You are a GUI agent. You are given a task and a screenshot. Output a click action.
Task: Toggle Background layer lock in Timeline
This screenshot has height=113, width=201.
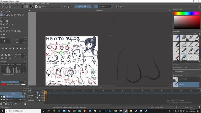coord(39,100)
